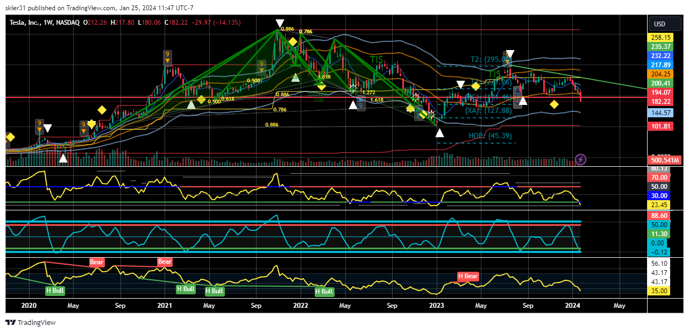This screenshot has width=689, height=332.
Task: Select the 194.07 red price label
Action: (660, 93)
